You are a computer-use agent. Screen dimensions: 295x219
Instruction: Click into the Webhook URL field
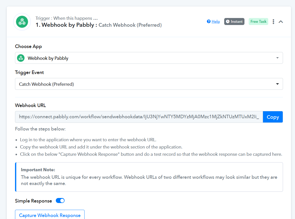[x=139, y=117]
